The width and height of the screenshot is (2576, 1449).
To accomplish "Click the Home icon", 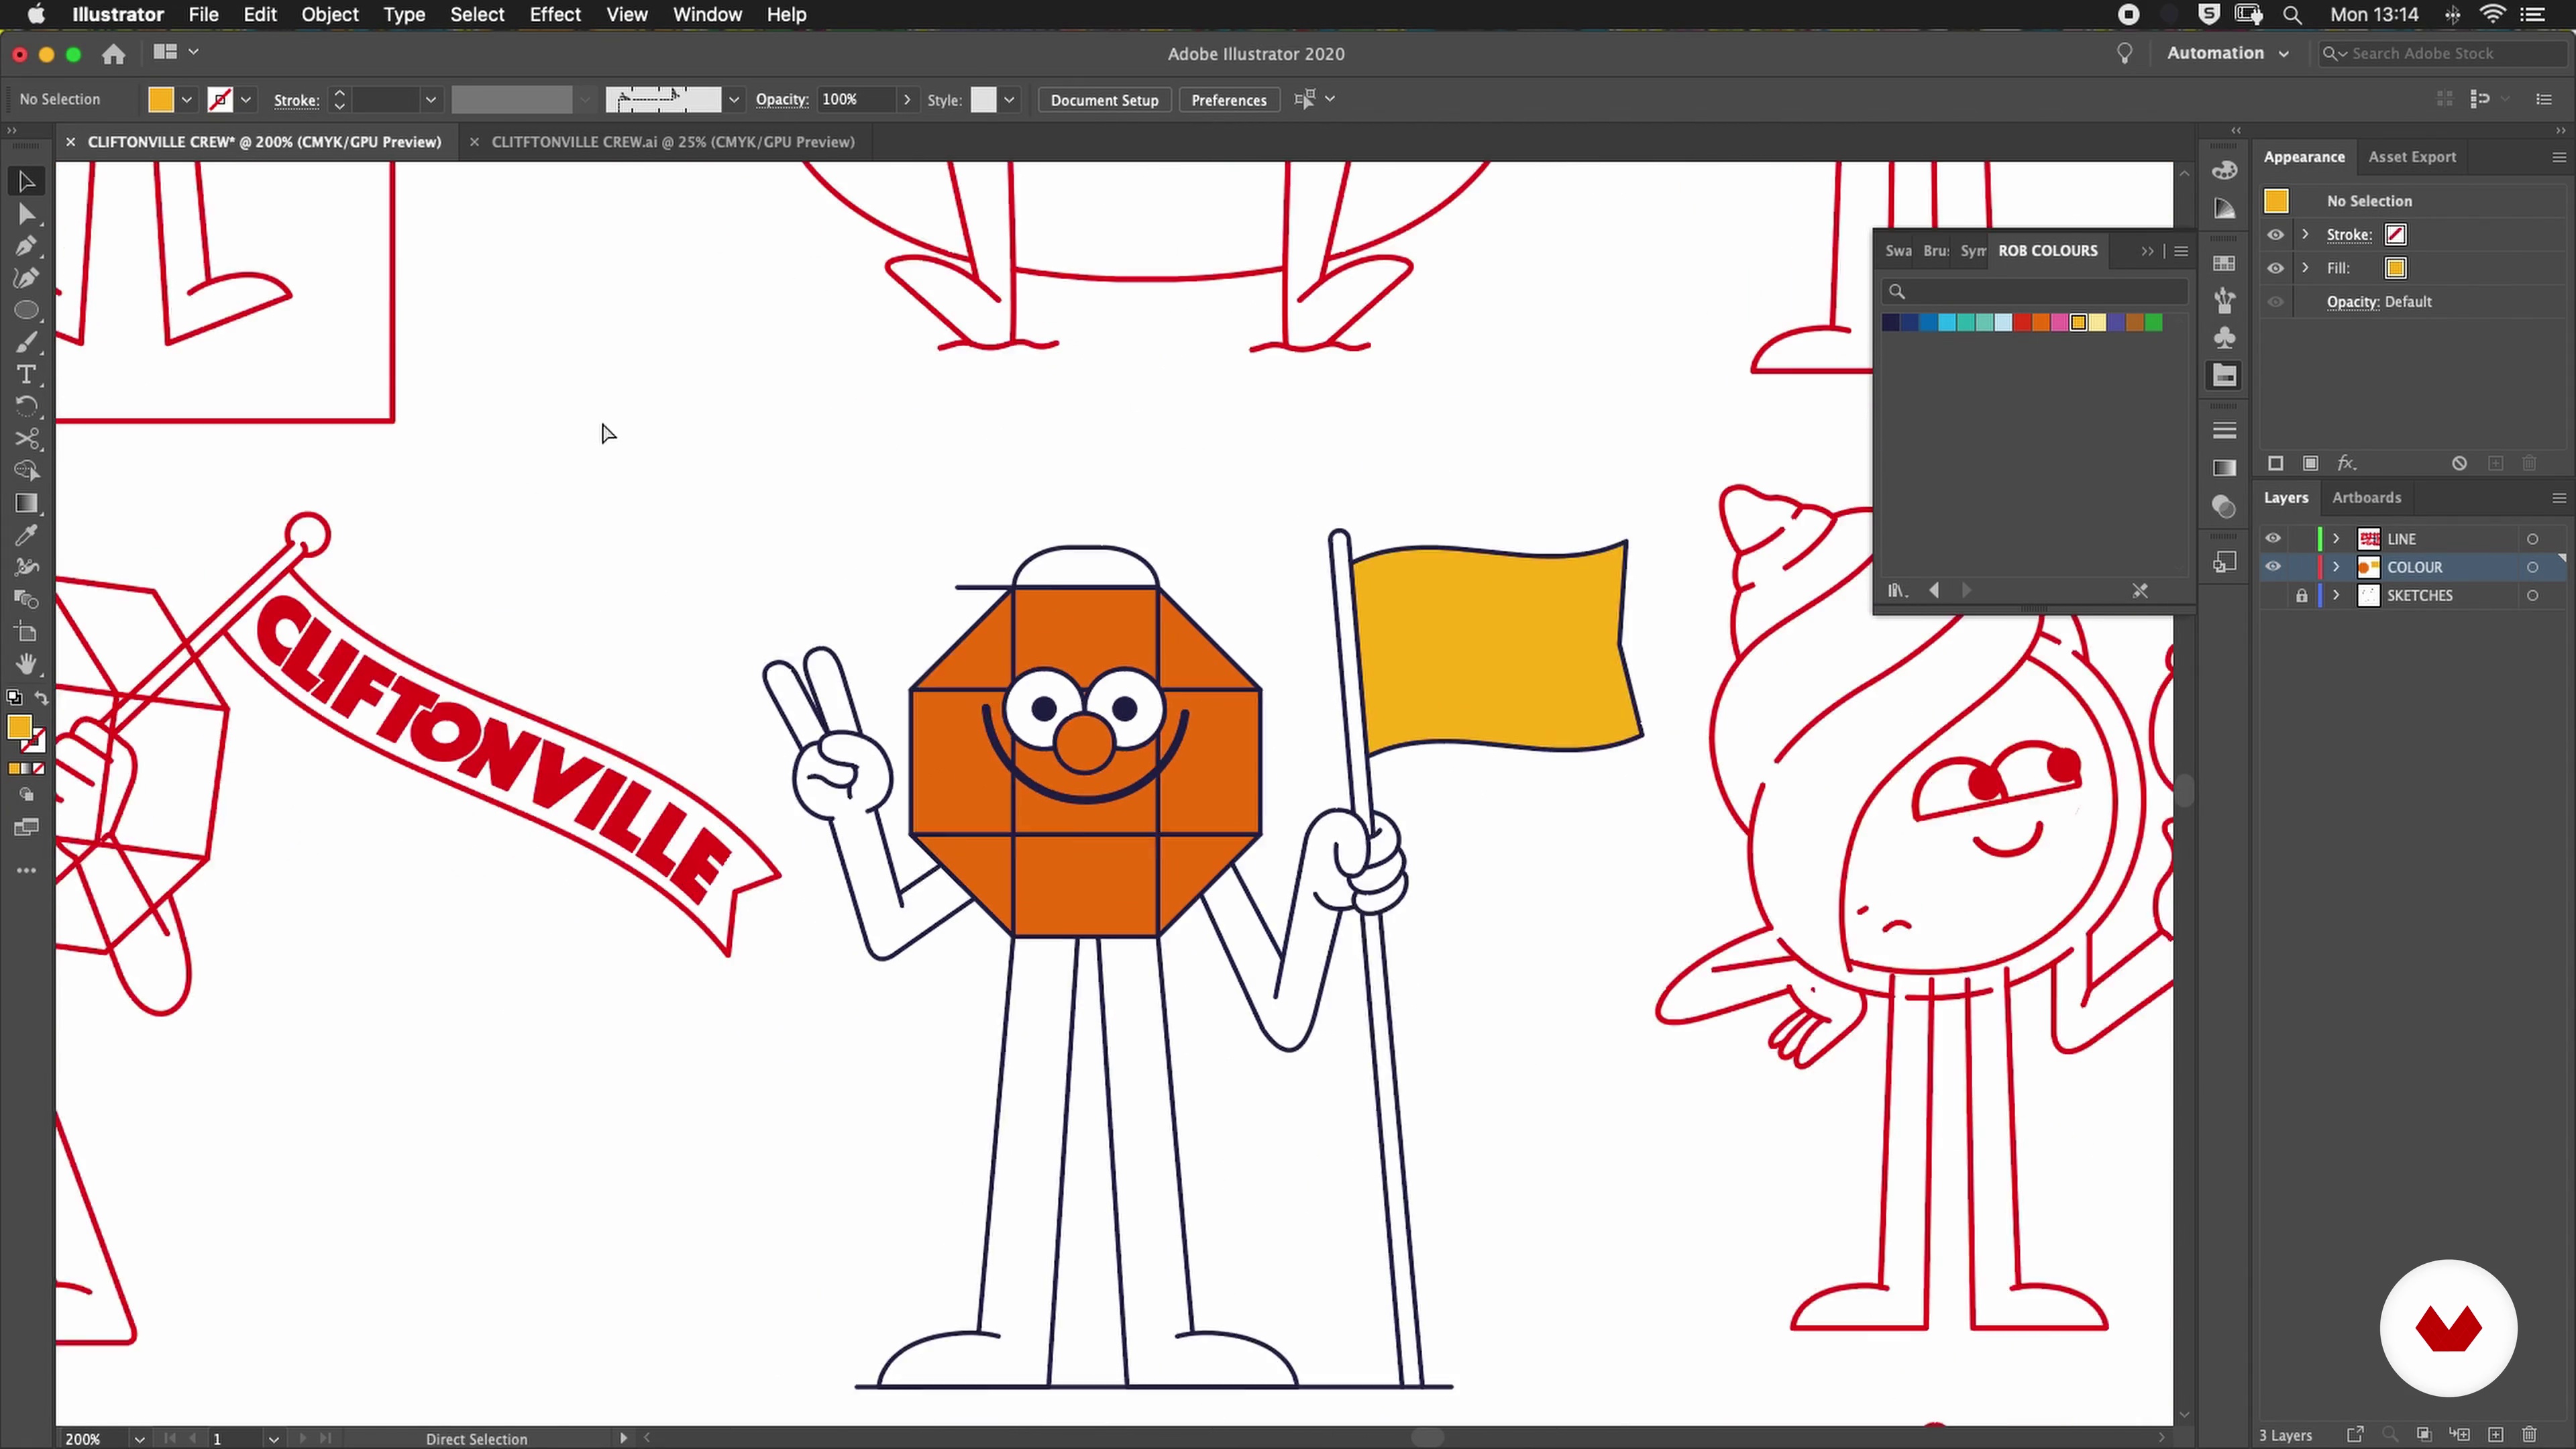I will pos(114,54).
